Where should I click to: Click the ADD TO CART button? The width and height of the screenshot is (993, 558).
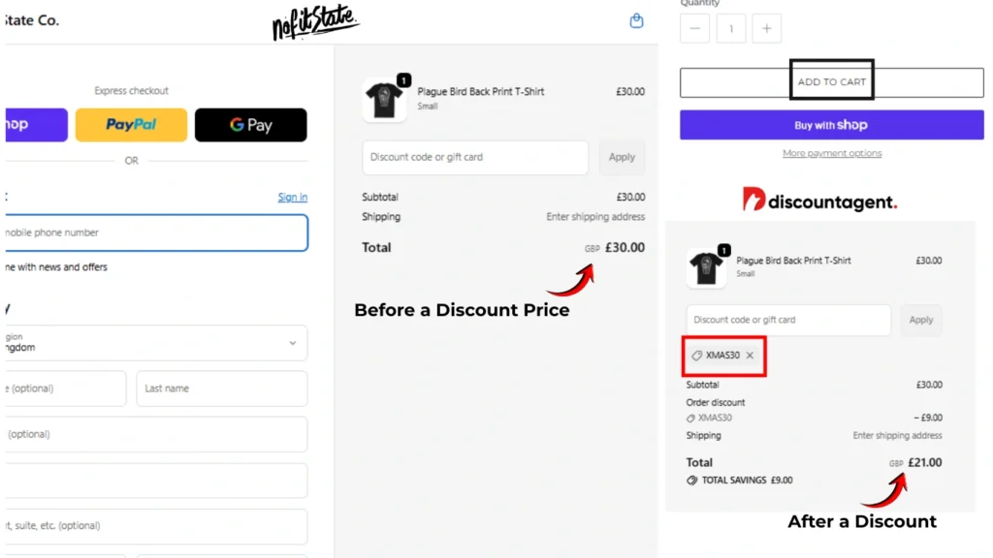tap(831, 82)
